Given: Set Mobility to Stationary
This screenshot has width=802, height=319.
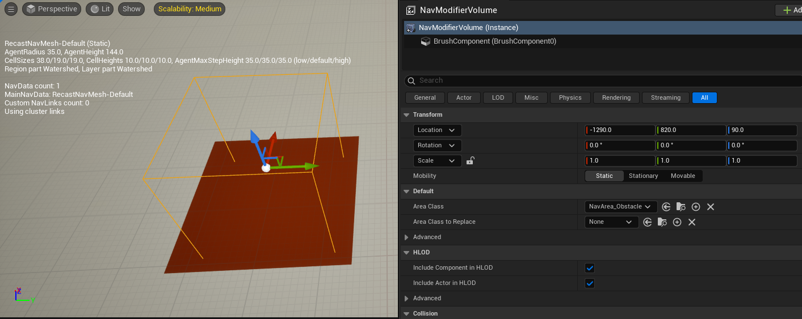Looking at the screenshot, I should click(x=644, y=176).
